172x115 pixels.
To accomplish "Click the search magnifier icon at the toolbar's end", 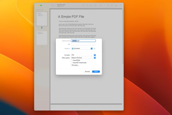I will point(121,5).
